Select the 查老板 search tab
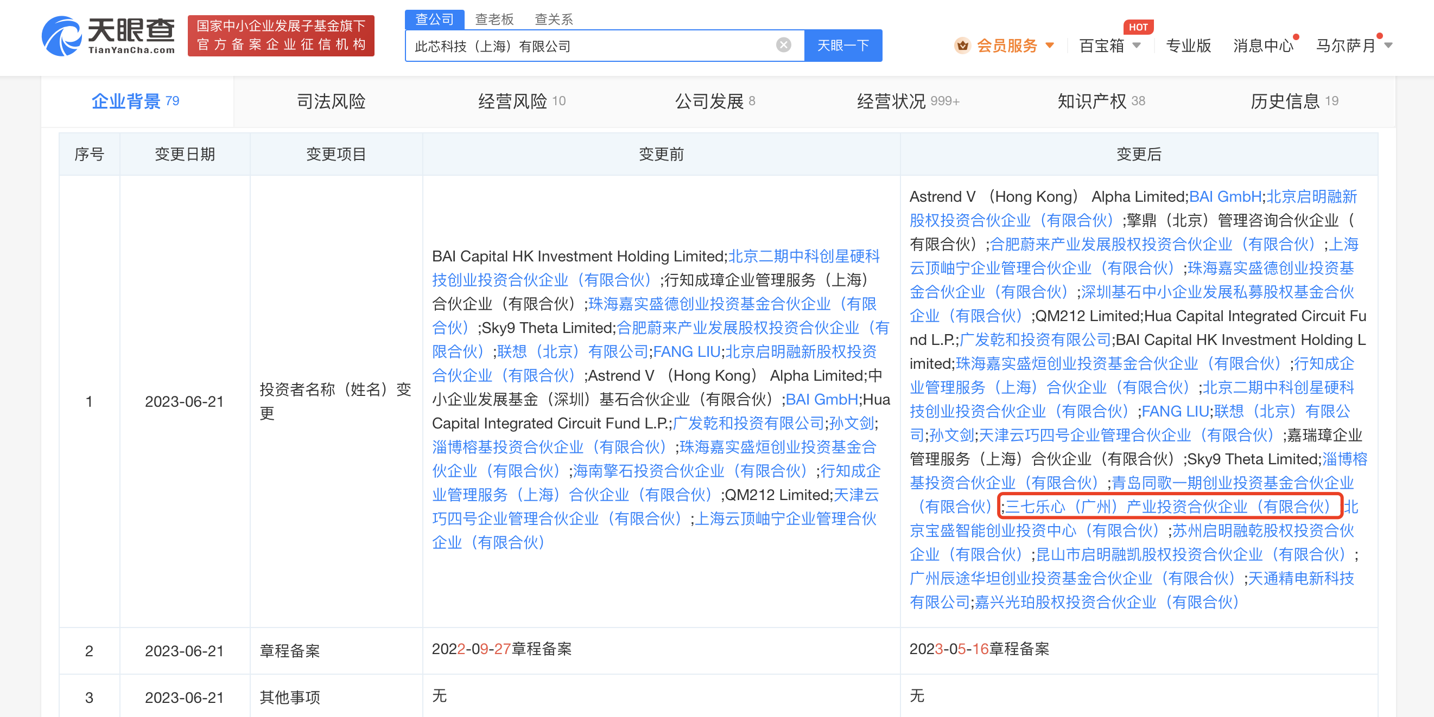This screenshot has width=1434, height=717. (x=494, y=20)
